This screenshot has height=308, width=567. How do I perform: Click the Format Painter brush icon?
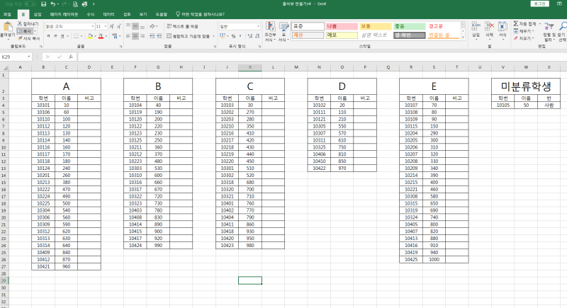pyautogui.click(x=20, y=38)
